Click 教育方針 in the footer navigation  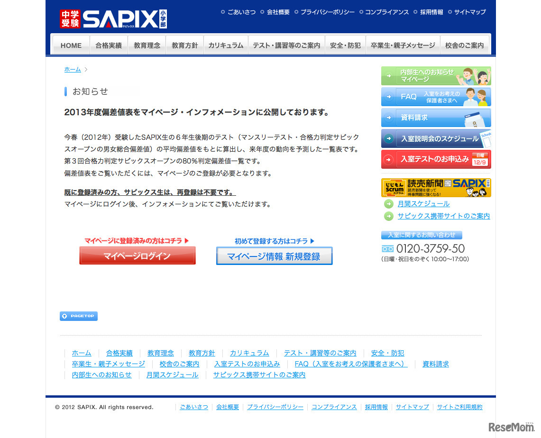pyautogui.click(x=202, y=353)
